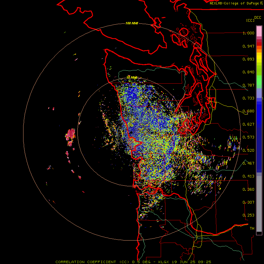The image size is (264, 264).
Task: Select the 0.893 legend value
Action: [248, 59]
